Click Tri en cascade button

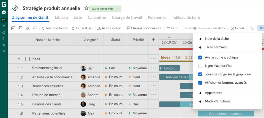pyautogui.click(x=109, y=28)
